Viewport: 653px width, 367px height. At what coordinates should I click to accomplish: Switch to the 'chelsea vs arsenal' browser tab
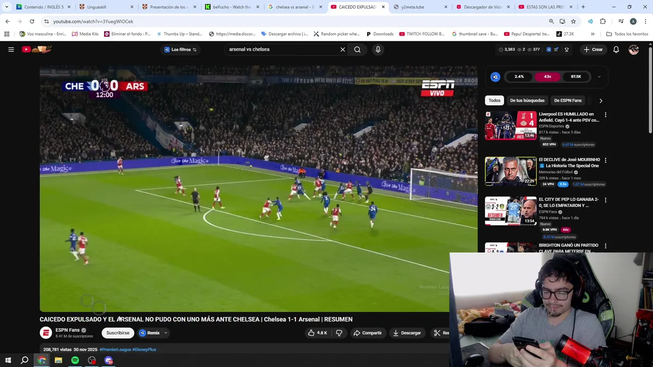(x=294, y=7)
